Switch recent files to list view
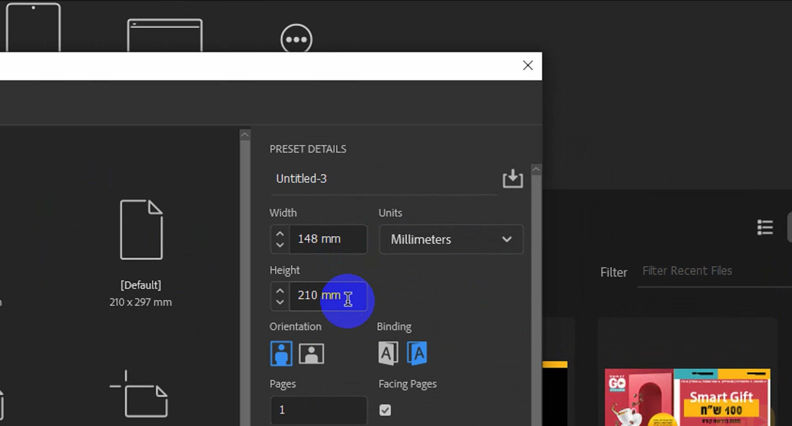The image size is (792, 426). pos(765,227)
